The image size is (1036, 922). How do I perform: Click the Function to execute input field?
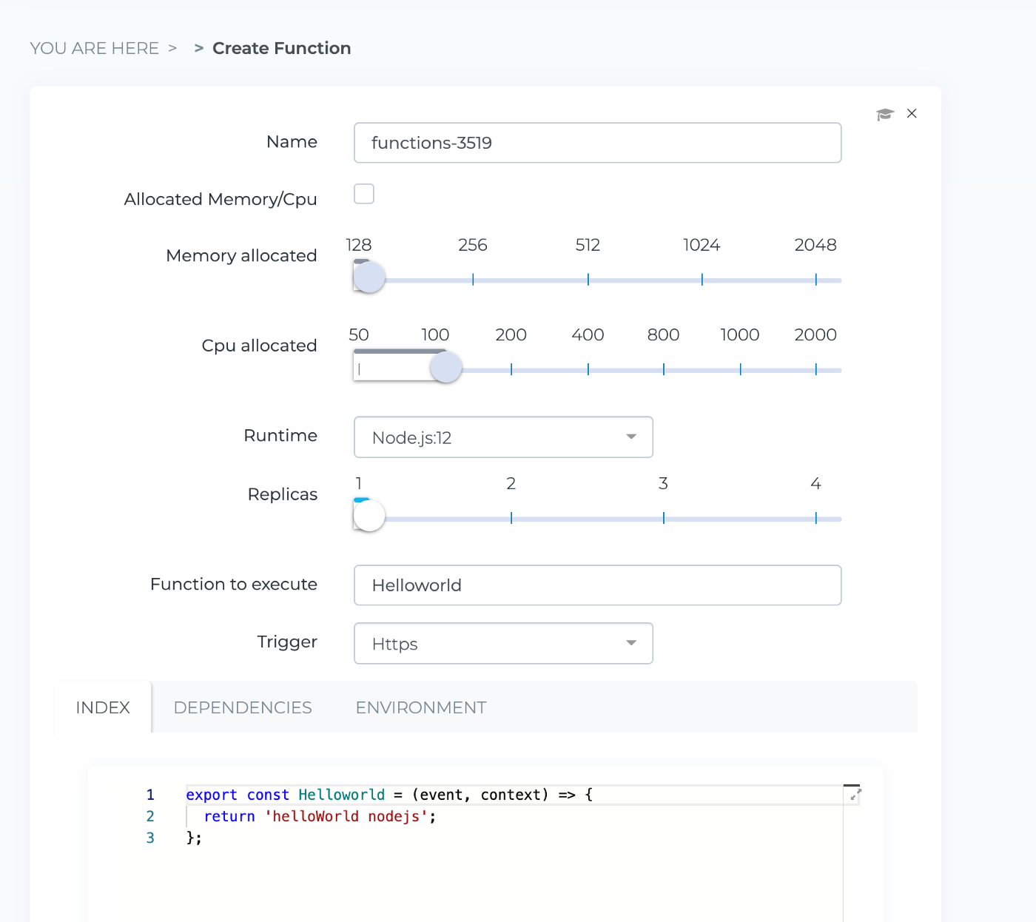pos(597,585)
